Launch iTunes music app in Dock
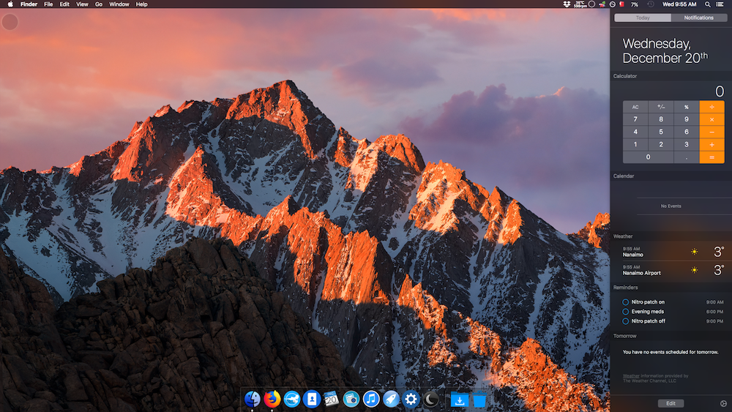Image resolution: width=732 pixels, height=412 pixels. point(371,399)
